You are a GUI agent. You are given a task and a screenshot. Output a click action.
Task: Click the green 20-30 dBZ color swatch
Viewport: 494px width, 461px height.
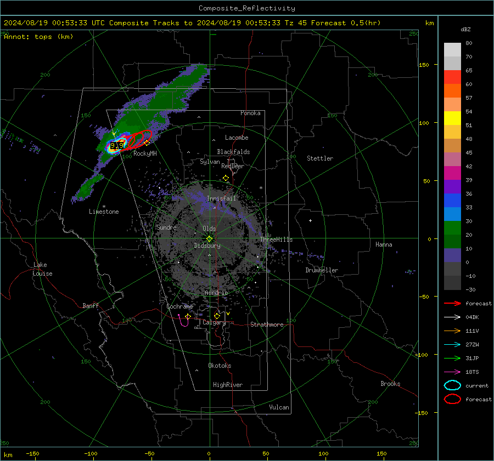[x=452, y=228]
